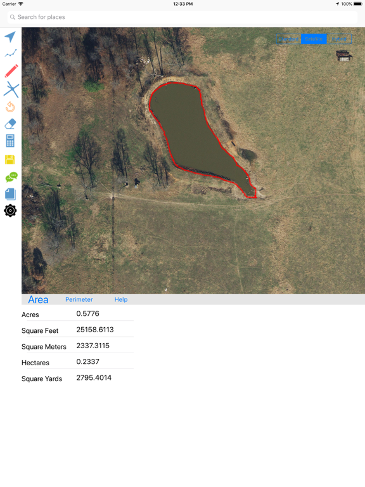Screen dimensions: 365x487
Task: Open the green chat bubbles icon
Action: [11, 177]
